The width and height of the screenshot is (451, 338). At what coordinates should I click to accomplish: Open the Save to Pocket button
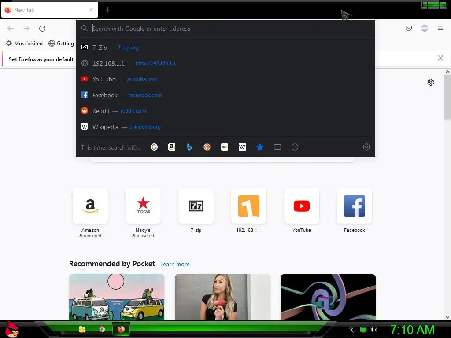click(408, 28)
